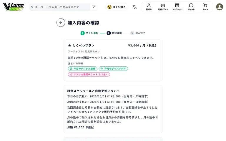Select step 3 加入完了
The height and width of the screenshot is (141, 226).
[x=138, y=33]
